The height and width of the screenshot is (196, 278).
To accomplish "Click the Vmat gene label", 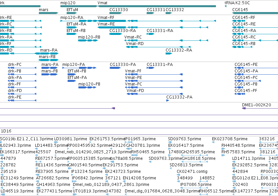I will [102, 3].
